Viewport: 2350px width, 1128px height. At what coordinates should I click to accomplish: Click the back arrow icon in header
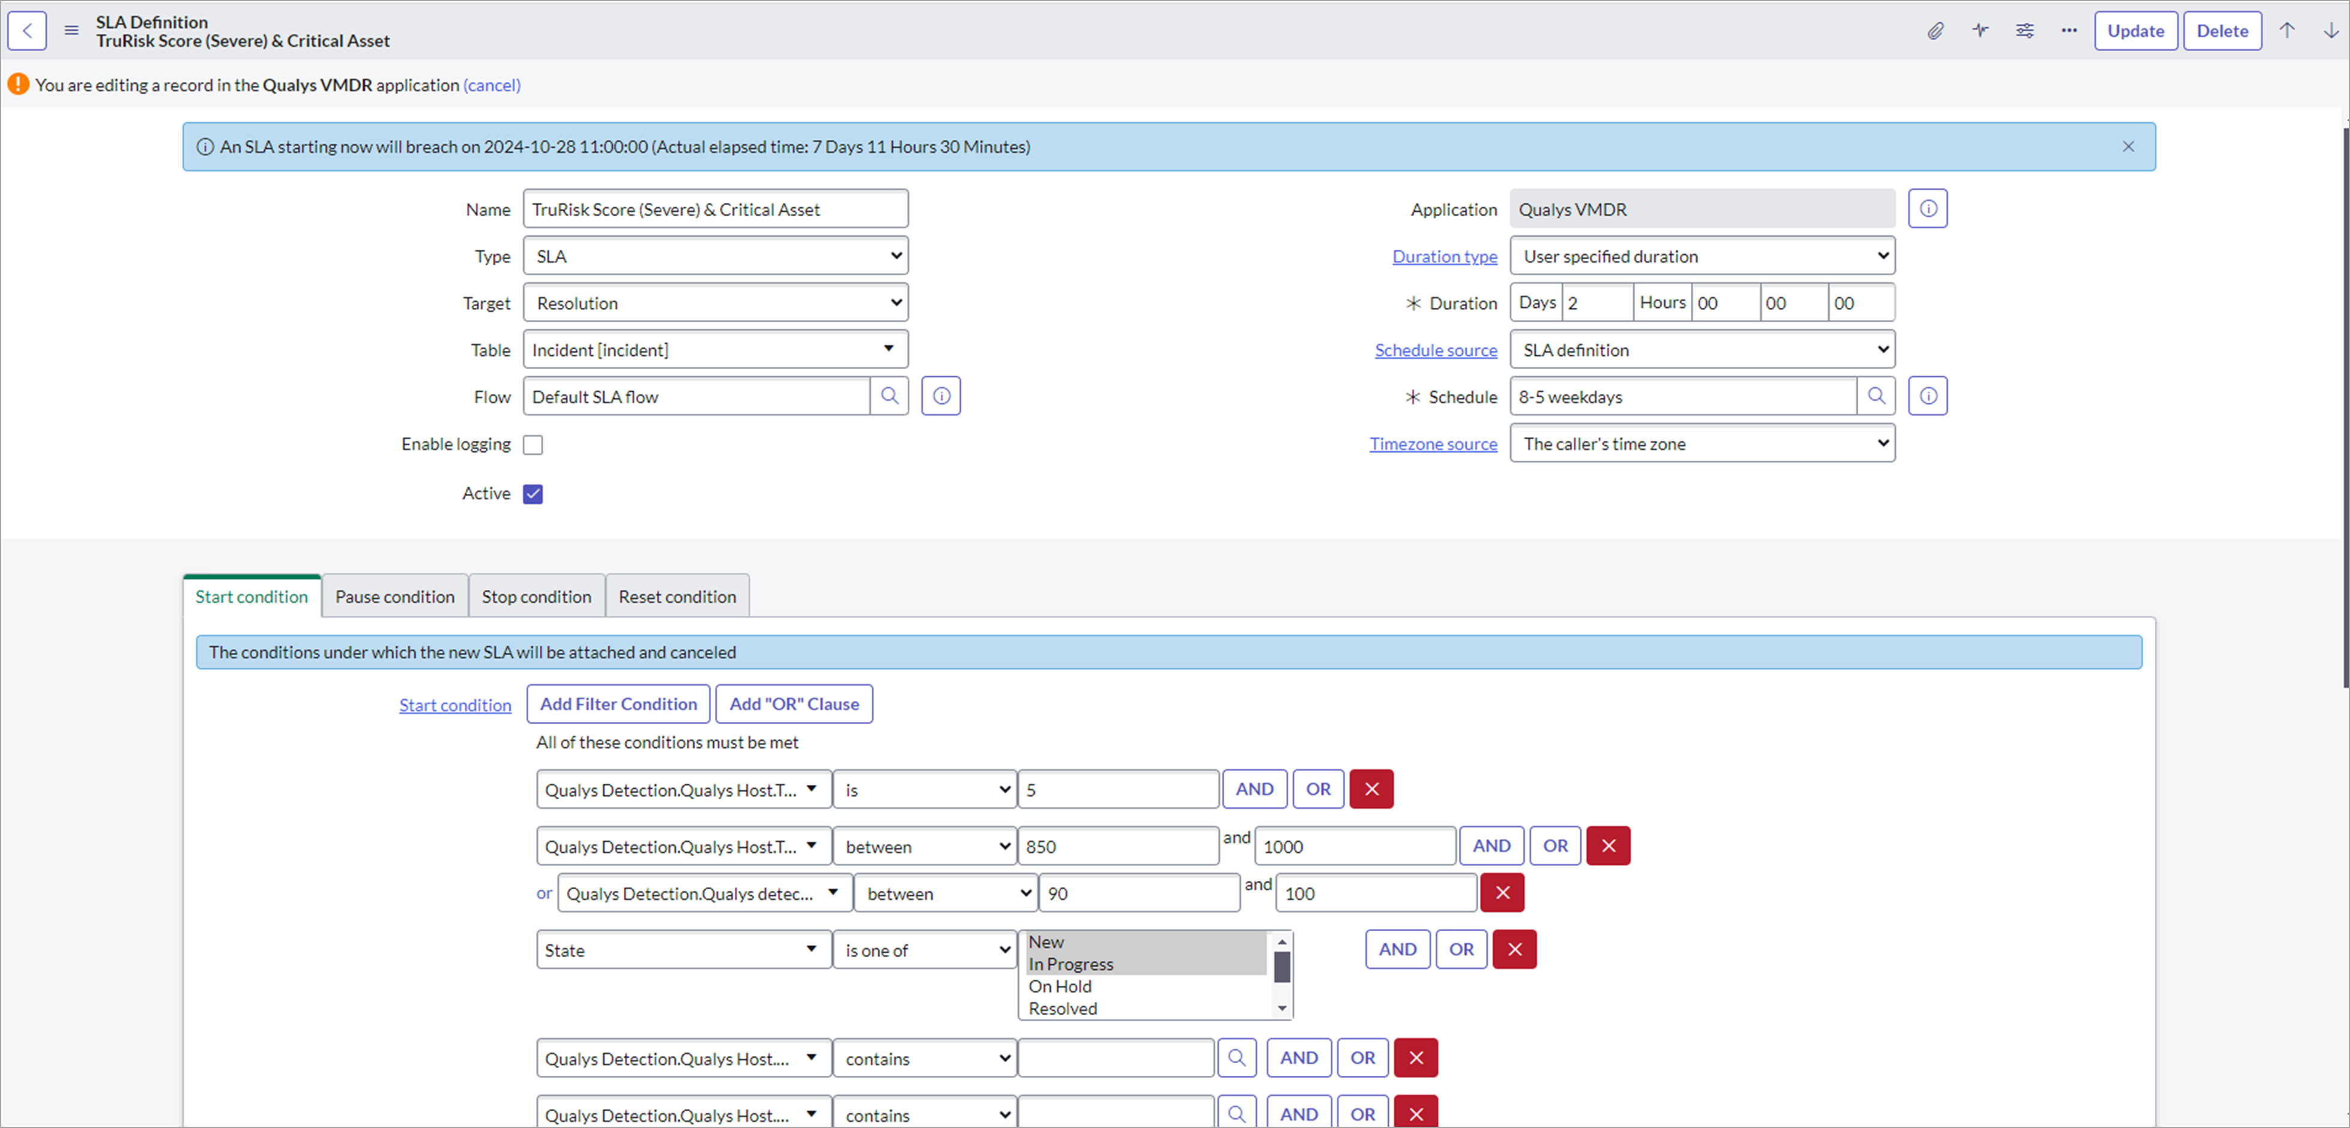click(28, 31)
